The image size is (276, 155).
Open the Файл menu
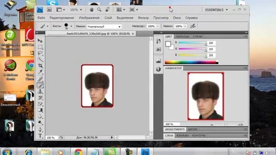tap(41, 18)
